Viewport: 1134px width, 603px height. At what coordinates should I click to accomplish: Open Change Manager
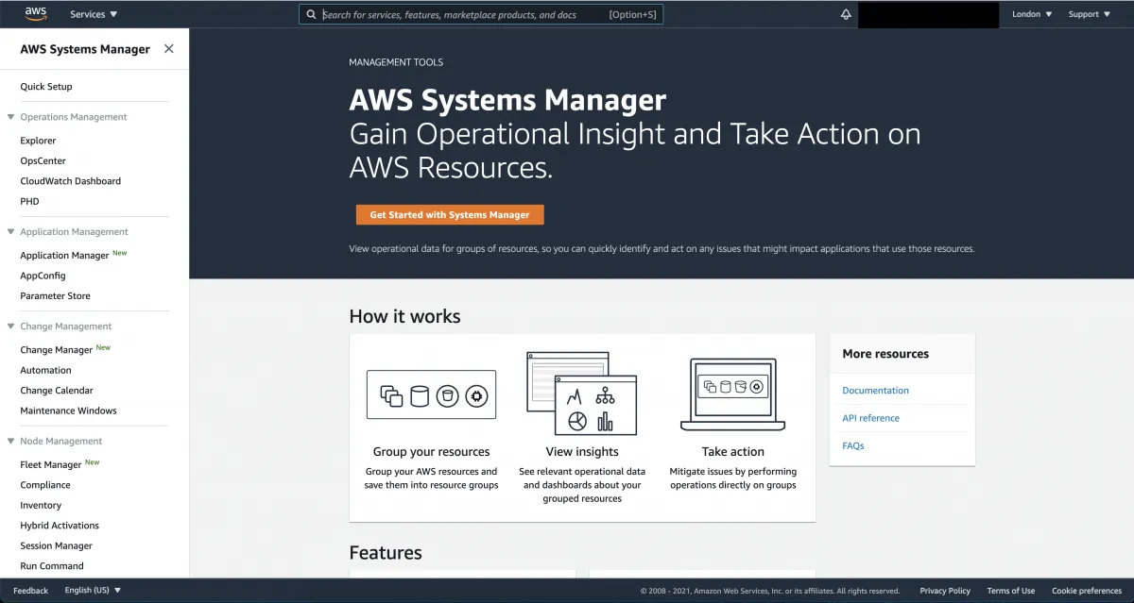(x=57, y=350)
